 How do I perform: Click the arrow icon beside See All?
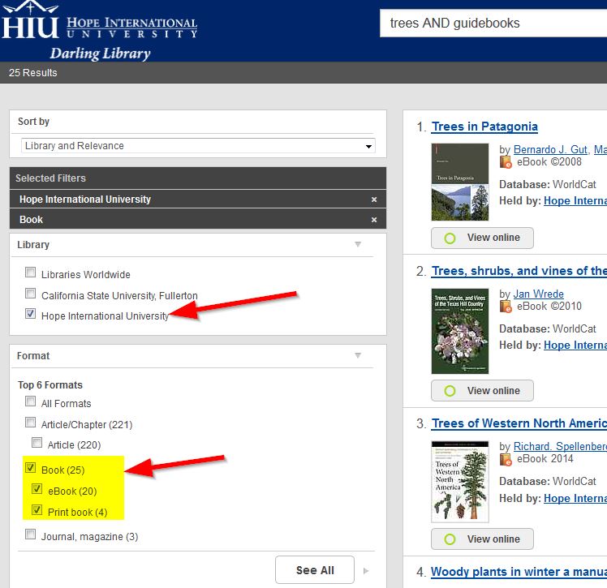366,571
